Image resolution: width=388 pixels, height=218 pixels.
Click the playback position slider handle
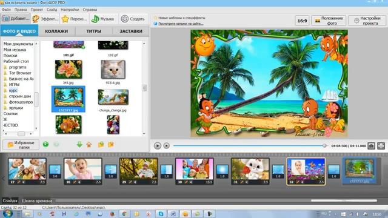coord(324,146)
